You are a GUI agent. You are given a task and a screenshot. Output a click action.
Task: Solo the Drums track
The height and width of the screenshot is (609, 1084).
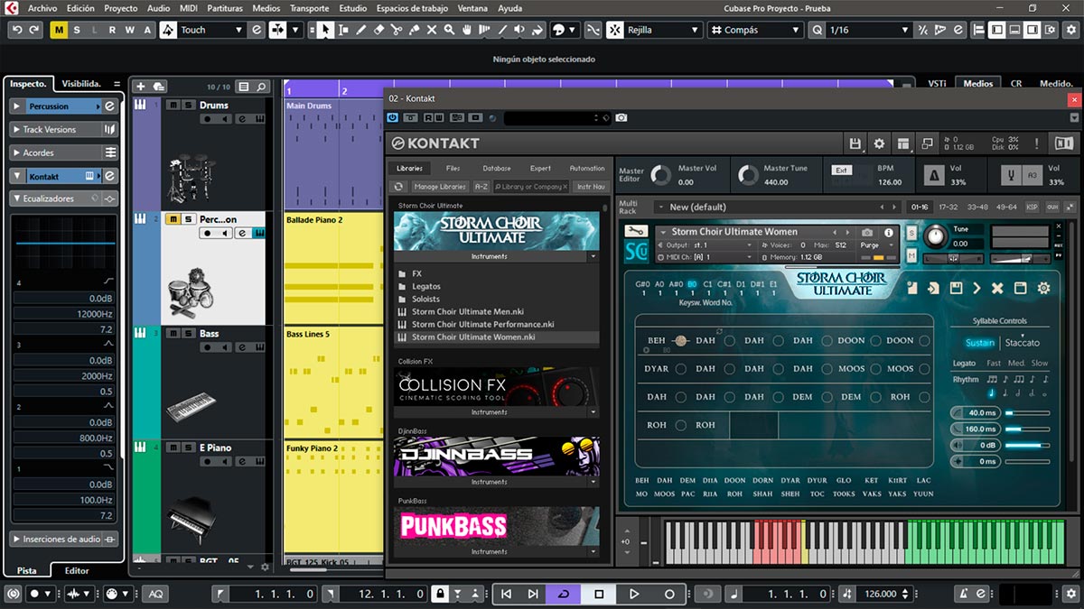coord(188,105)
